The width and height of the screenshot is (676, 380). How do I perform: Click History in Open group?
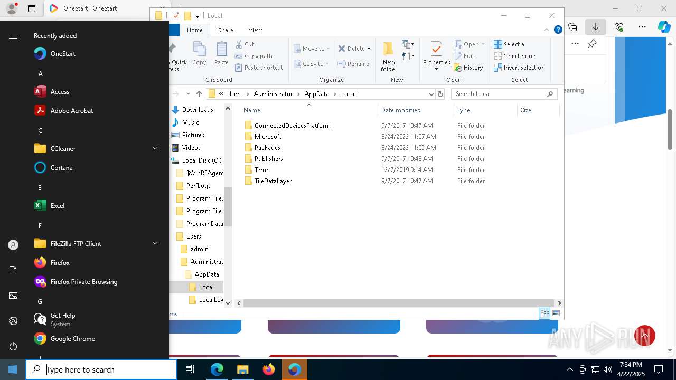click(468, 68)
